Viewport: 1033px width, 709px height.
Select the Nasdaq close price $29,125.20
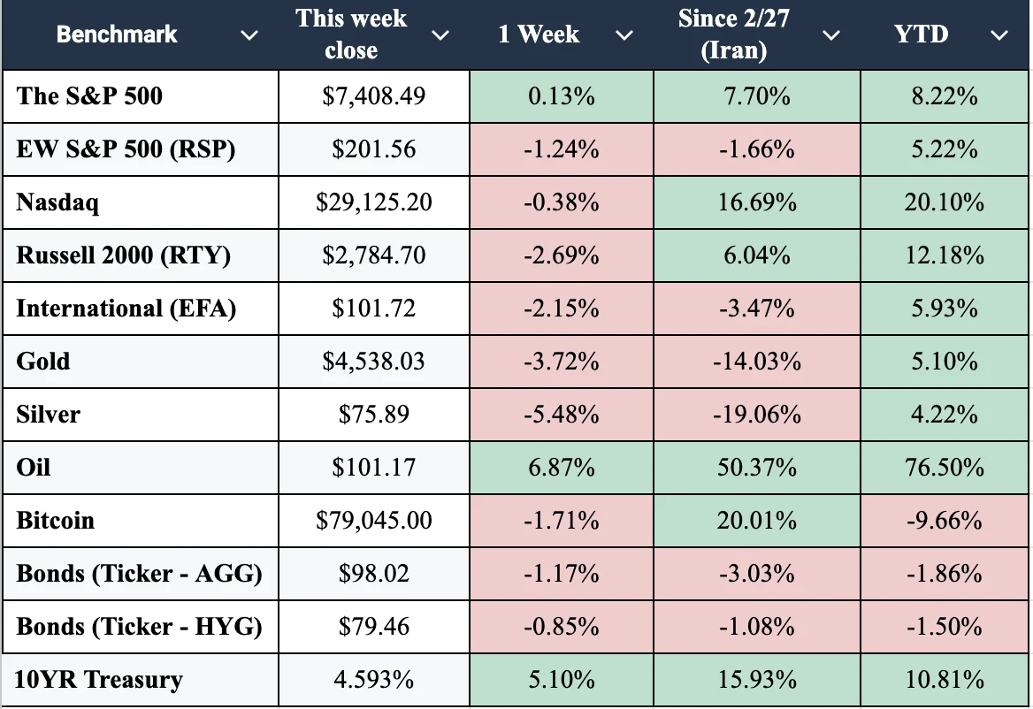[373, 202]
